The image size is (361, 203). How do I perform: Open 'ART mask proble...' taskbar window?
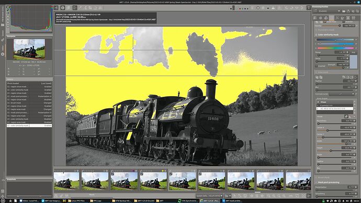tap(232, 201)
